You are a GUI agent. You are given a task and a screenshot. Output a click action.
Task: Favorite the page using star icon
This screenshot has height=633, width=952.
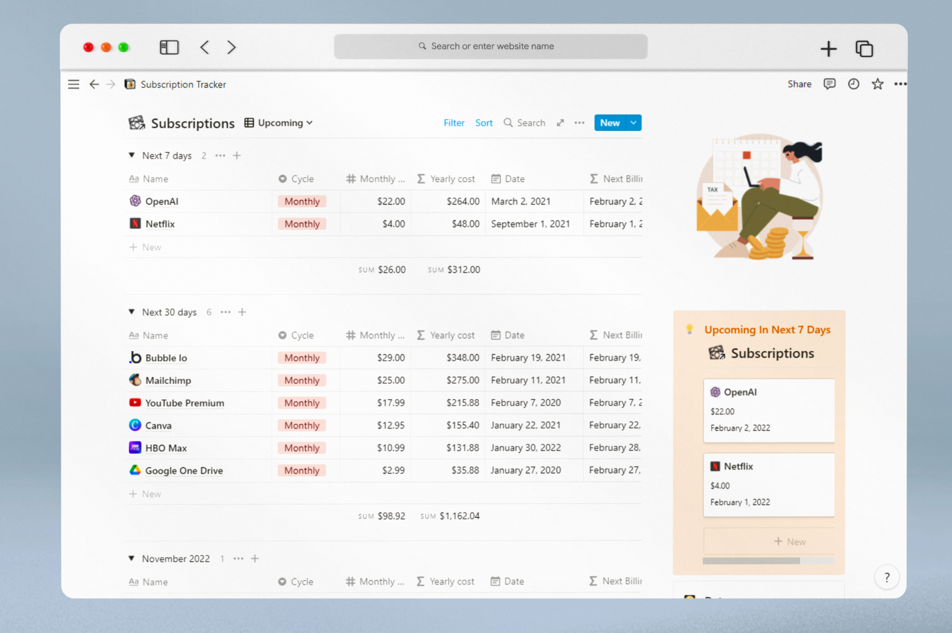(877, 84)
